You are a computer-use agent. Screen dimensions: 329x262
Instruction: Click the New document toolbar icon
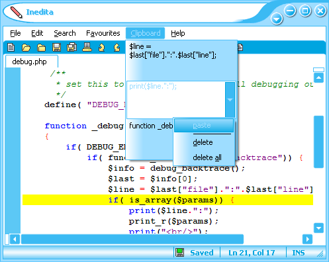coord(11,48)
